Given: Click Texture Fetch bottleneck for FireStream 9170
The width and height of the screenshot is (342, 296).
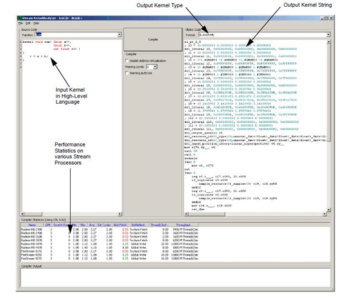Looking at the screenshot, I should 139,252.
